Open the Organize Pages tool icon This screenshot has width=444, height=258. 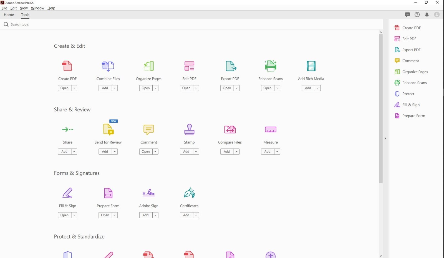pyautogui.click(x=148, y=66)
